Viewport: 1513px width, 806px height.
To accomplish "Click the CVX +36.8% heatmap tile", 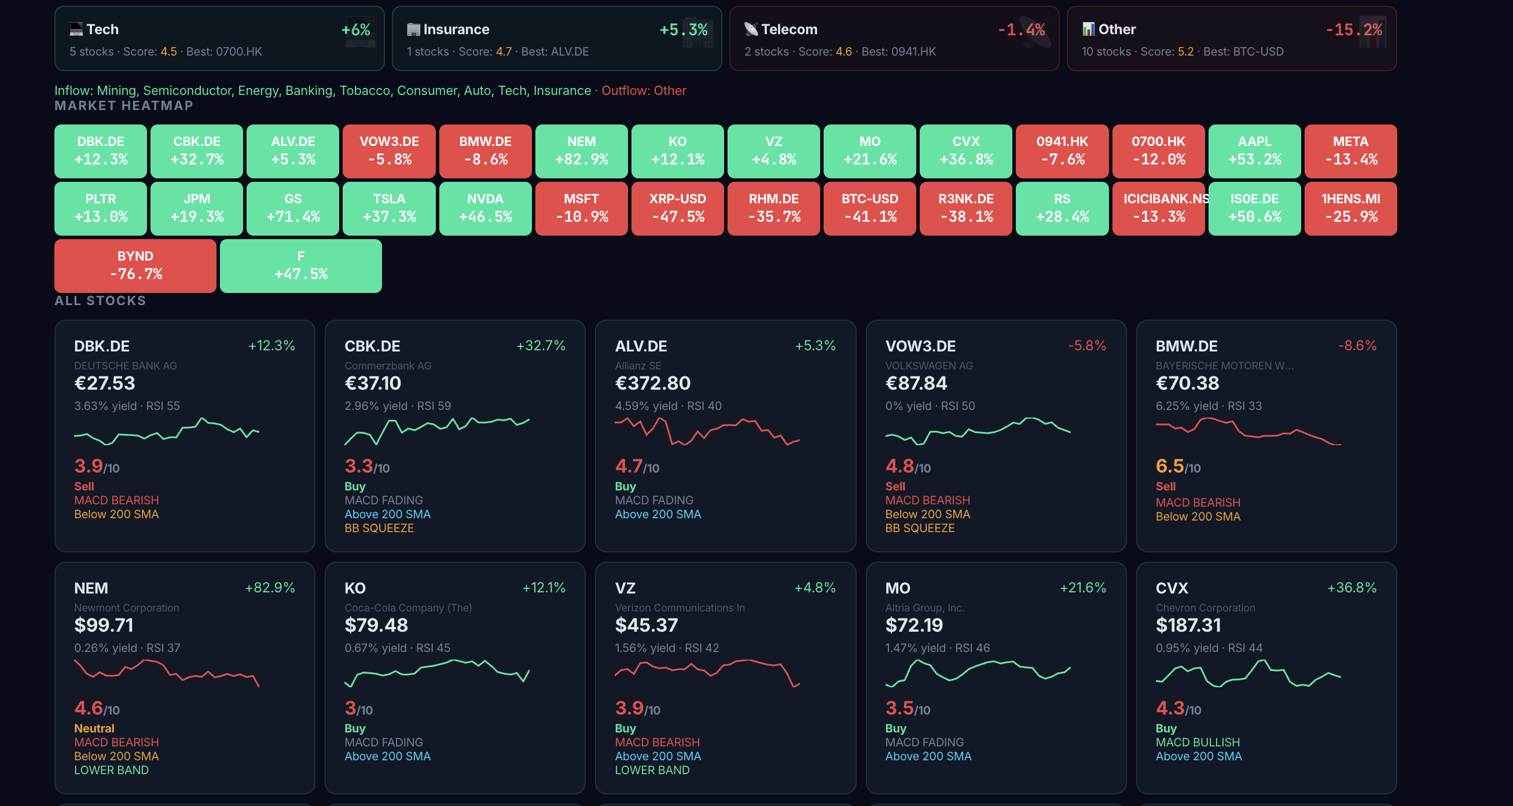I will click(966, 151).
